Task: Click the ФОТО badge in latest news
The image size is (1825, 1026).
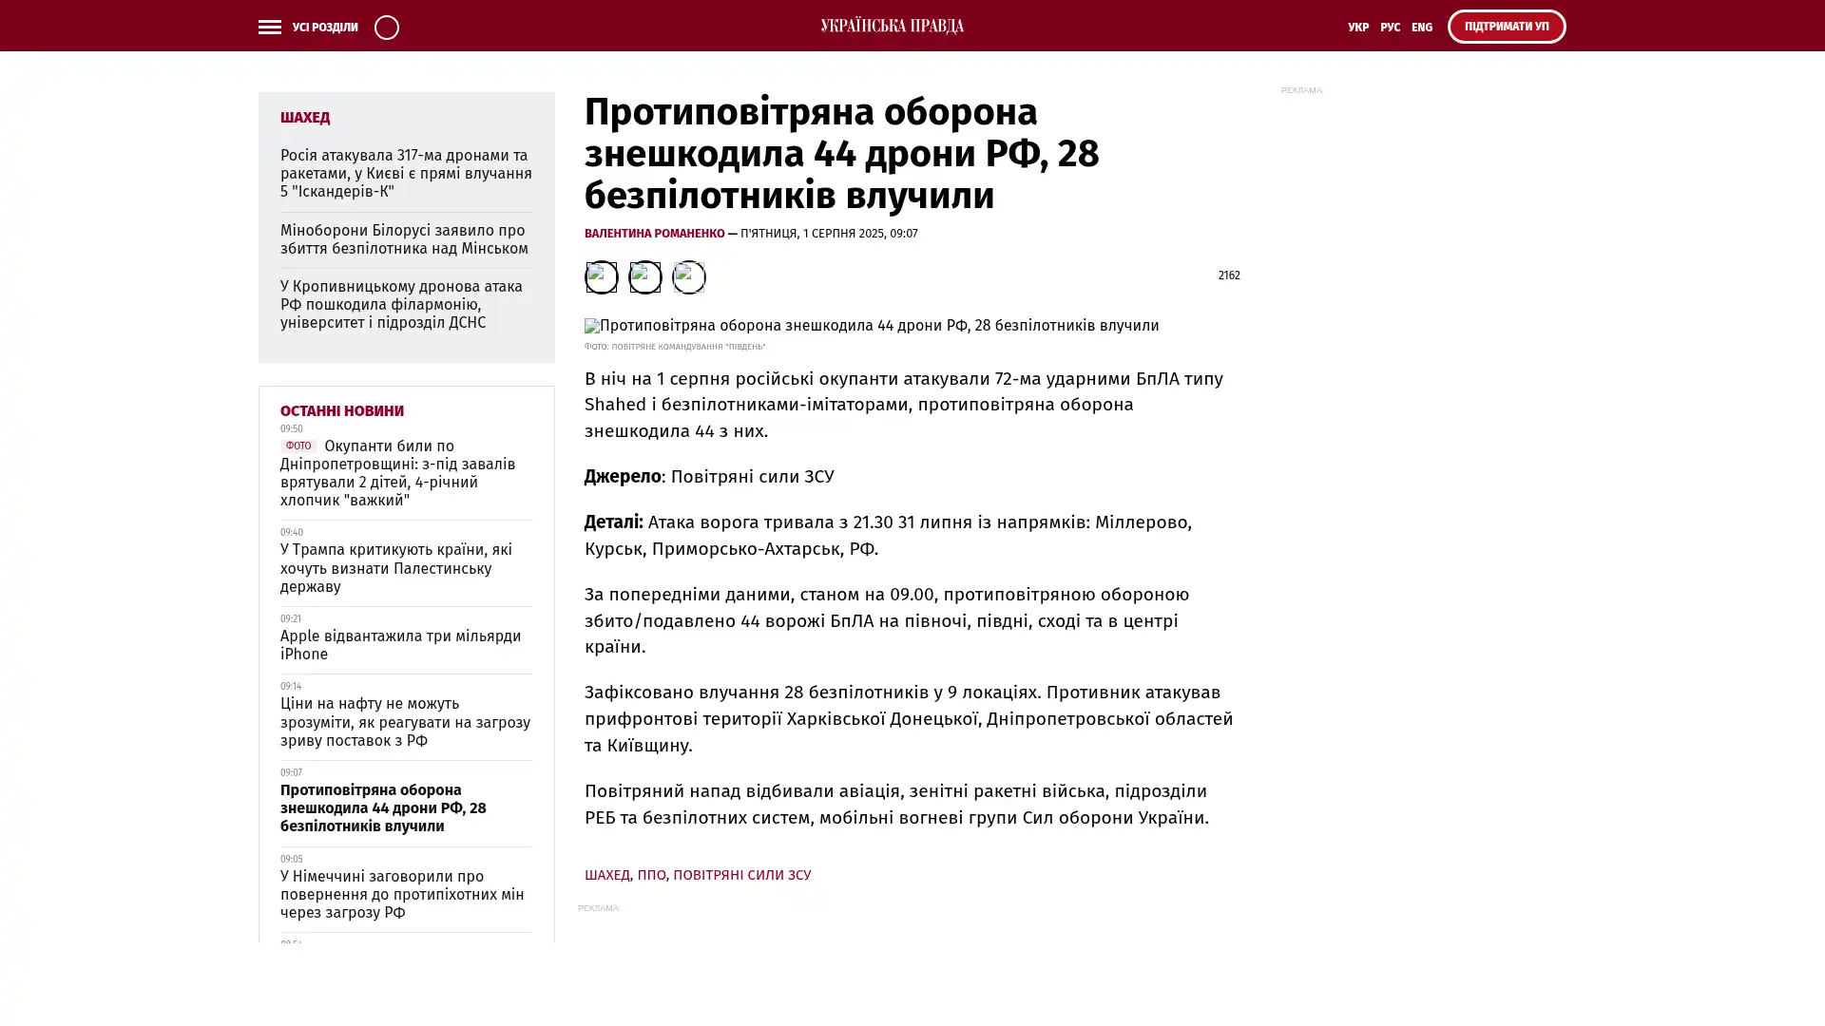Action: pyautogui.click(x=298, y=446)
